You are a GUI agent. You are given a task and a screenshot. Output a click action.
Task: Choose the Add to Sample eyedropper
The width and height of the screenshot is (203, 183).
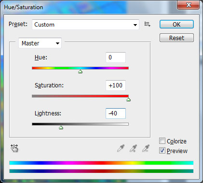tap(133, 148)
